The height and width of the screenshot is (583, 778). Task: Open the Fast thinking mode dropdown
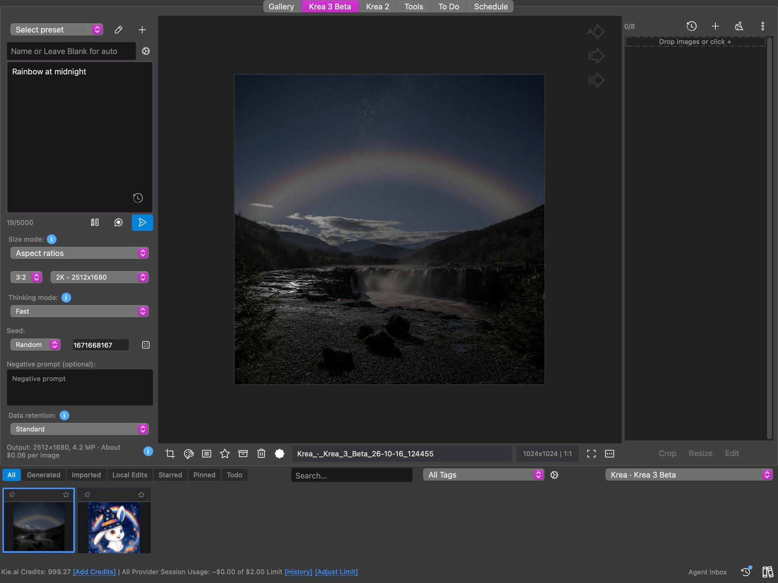pyautogui.click(x=80, y=311)
